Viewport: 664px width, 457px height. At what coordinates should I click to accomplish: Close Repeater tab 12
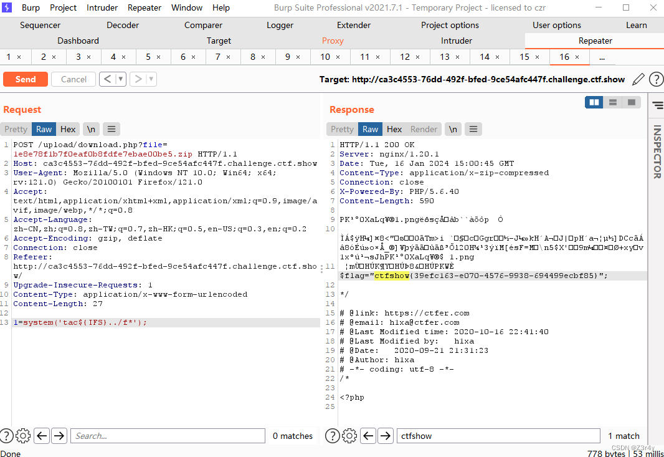417,57
